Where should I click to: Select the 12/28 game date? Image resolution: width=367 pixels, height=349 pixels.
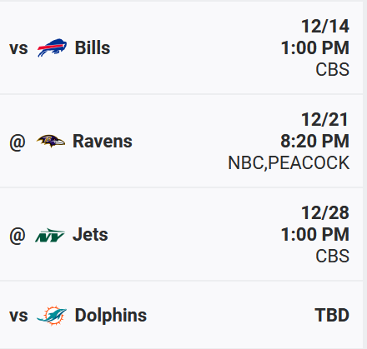pos(325,213)
